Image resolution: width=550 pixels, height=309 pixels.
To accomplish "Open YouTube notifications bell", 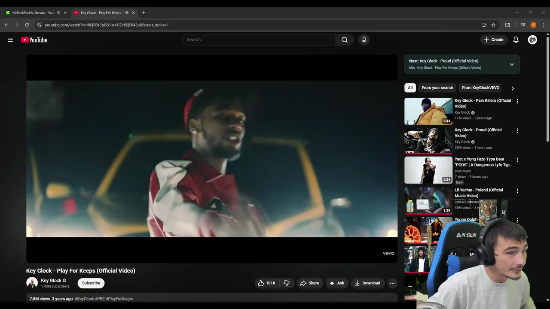I will click(x=516, y=39).
